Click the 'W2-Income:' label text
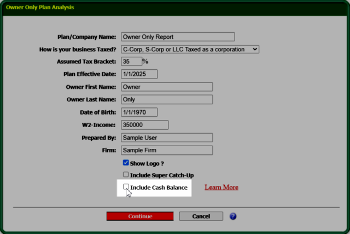The width and height of the screenshot is (350, 234). pyautogui.click(x=99, y=125)
